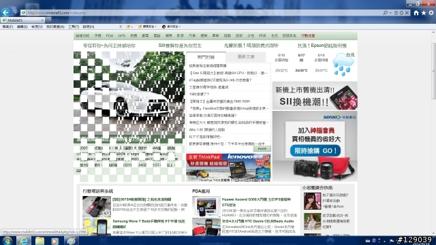Open the File Explorer folder taskbar icon
The width and height of the screenshot is (436, 245).
pos(40,240)
